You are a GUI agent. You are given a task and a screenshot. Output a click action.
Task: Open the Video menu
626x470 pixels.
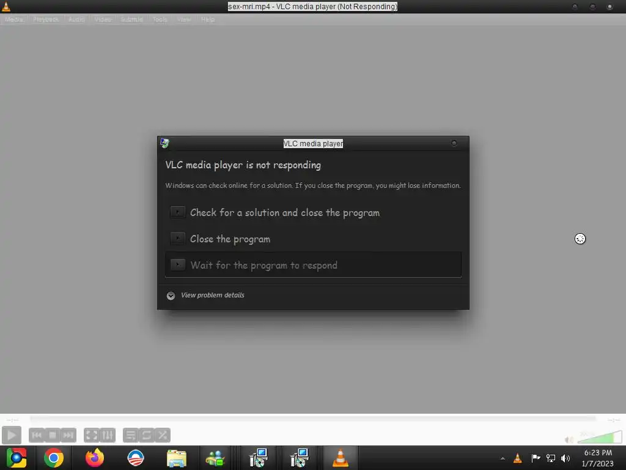click(103, 19)
